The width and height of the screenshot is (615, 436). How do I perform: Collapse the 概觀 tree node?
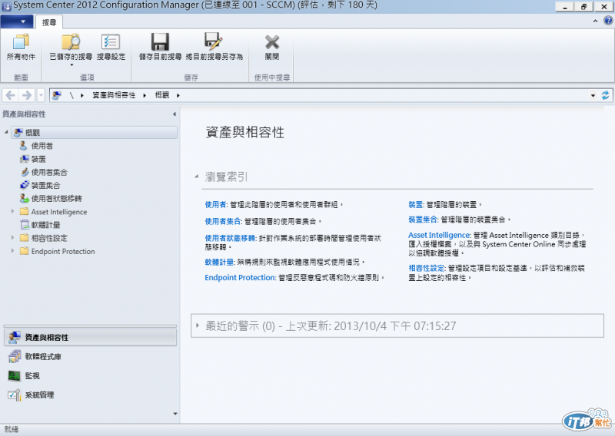coord(6,132)
